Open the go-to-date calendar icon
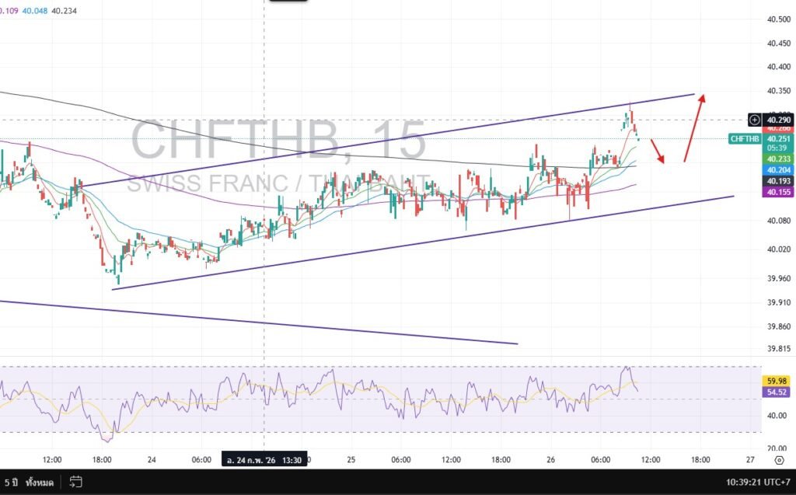The height and width of the screenshot is (495, 796). (75, 482)
